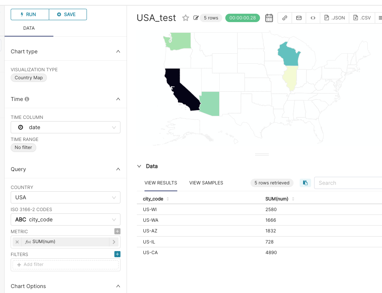Open the cache timestamp calendar icon
This screenshot has width=382, height=293.
pyautogui.click(x=269, y=18)
